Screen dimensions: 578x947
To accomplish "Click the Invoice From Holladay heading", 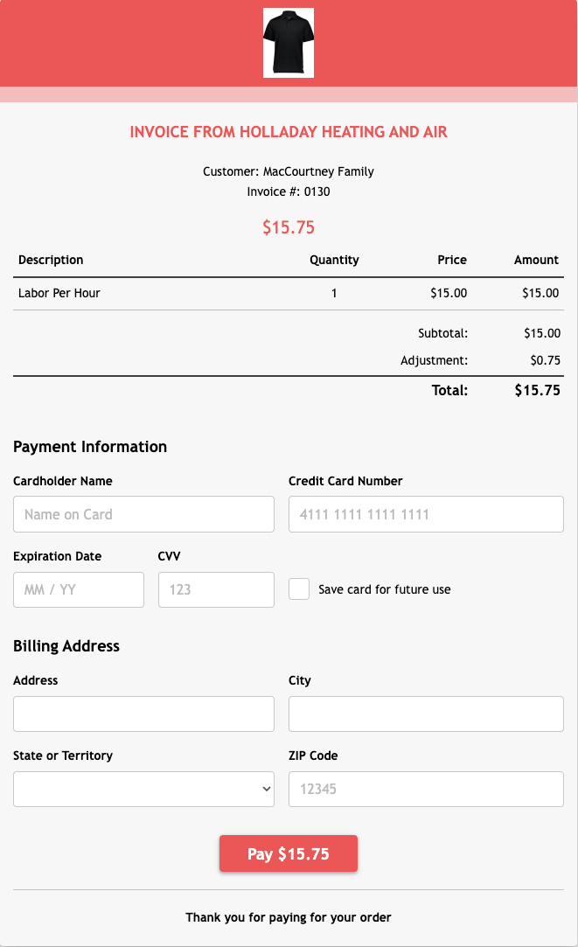I will click(x=288, y=132).
